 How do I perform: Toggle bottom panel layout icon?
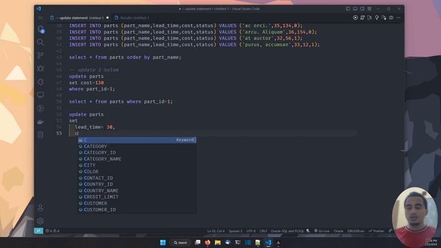(356, 9)
